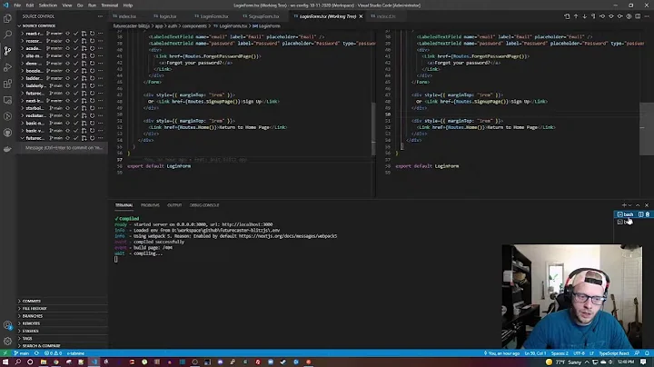
Task: Click the Open File icon in the editor toolbar
Action: pyautogui.click(x=567, y=16)
